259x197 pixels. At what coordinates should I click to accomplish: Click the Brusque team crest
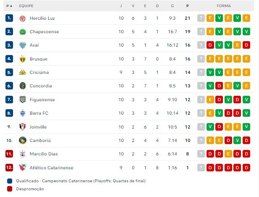point(23,59)
